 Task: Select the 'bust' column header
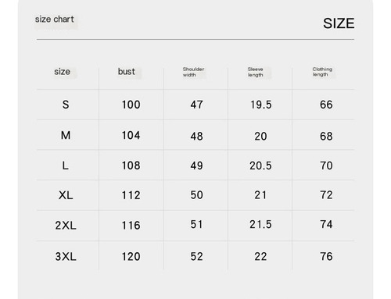[x=127, y=71]
